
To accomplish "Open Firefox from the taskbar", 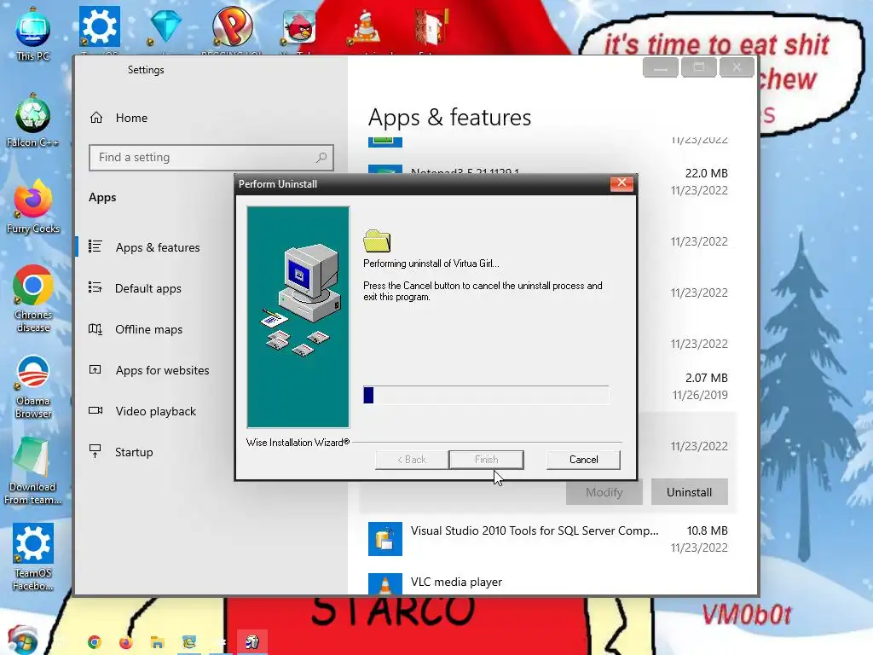I will pos(126,642).
